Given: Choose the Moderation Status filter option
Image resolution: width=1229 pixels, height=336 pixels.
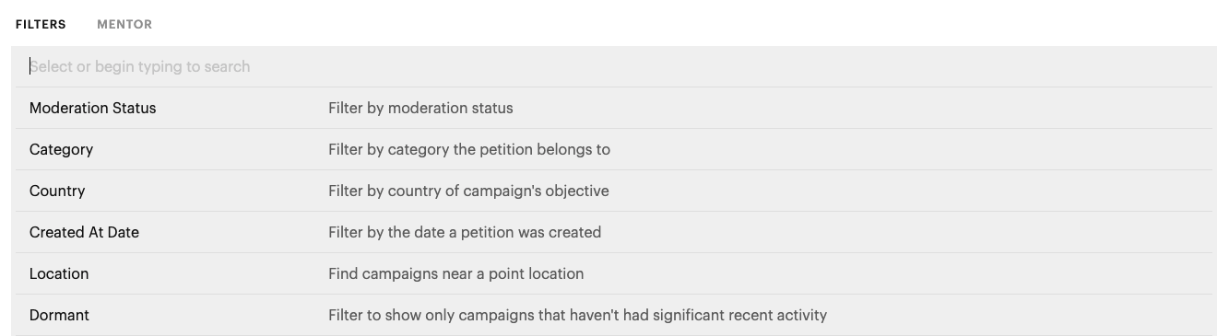Looking at the screenshot, I should (x=614, y=108).
